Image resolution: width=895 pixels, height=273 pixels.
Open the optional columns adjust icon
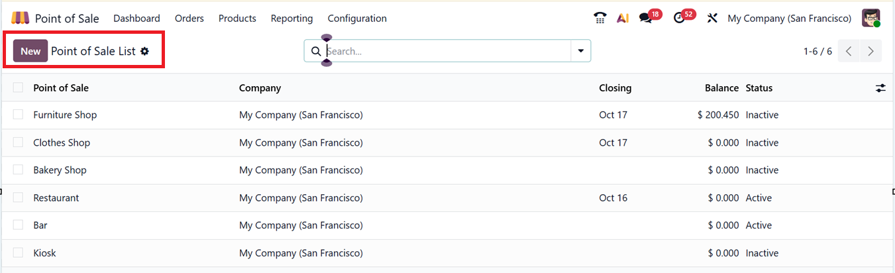880,88
